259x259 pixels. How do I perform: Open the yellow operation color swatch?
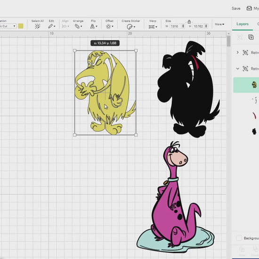pyautogui.click(x=21, y=26)
